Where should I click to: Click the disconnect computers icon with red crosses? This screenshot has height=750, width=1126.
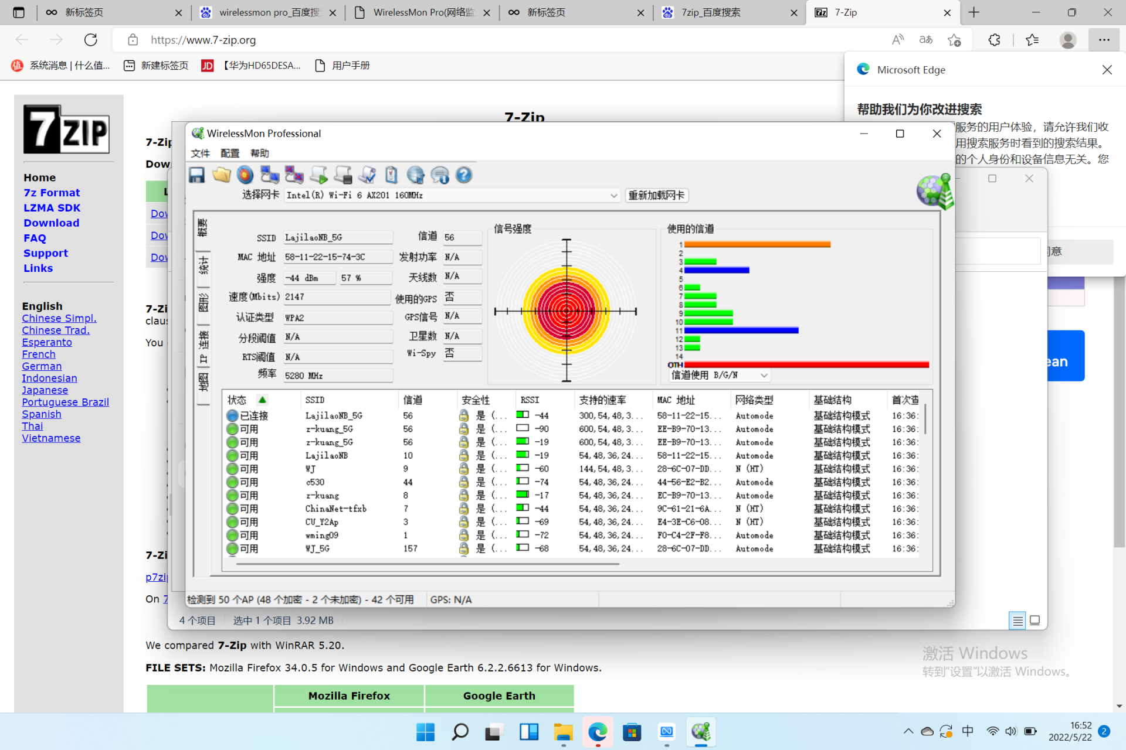[x=294, y=175]
